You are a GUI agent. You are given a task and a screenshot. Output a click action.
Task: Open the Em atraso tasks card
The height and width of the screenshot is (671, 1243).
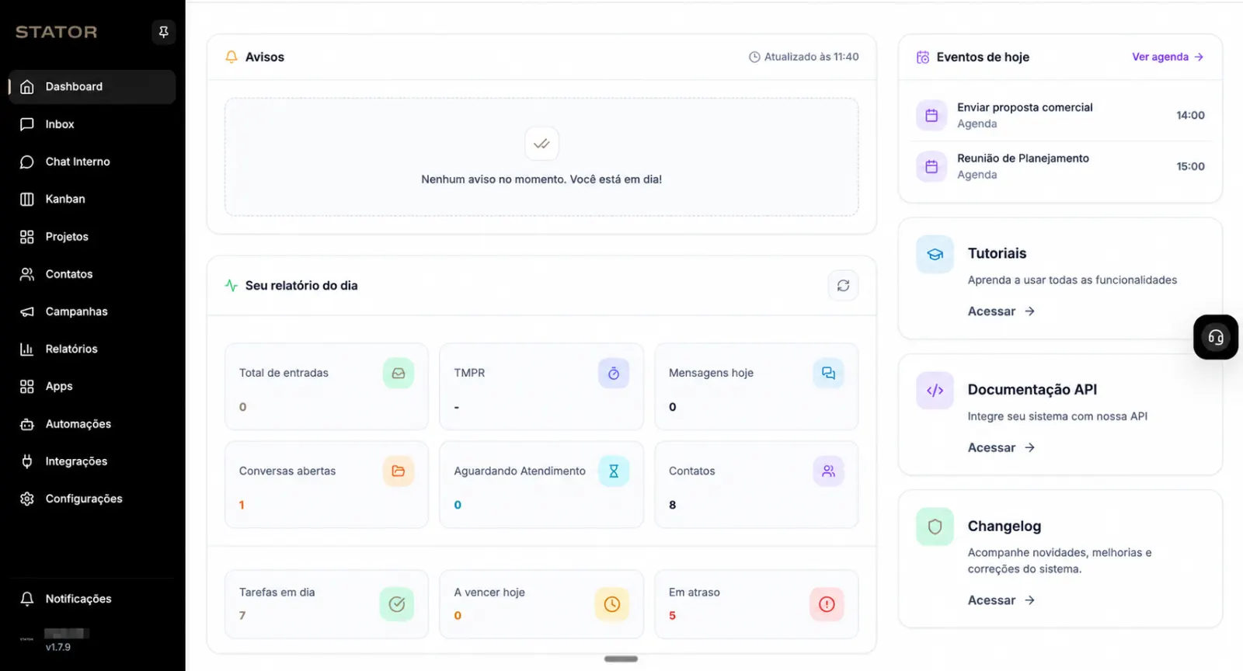click(757, 604)
